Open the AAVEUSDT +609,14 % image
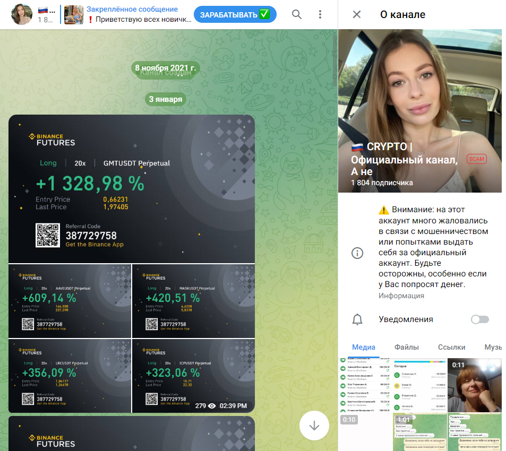506x451 pixels. pyautogui.click(x=70, y=301)
